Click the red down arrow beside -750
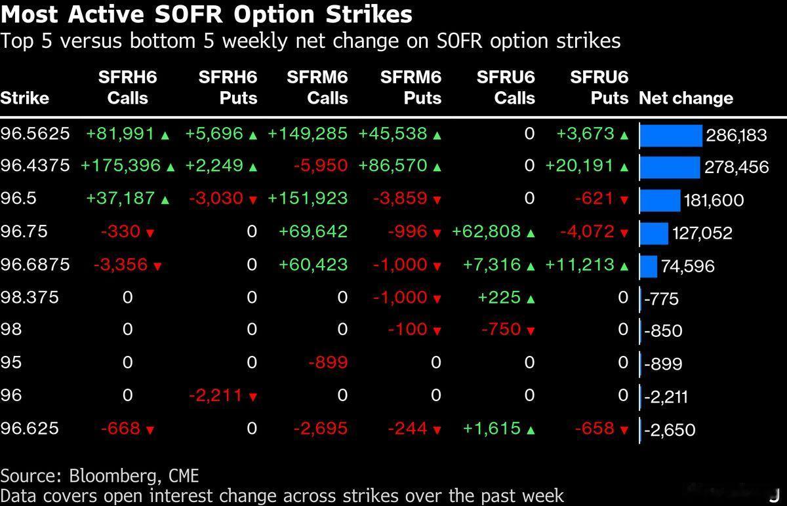 [531, 331]
